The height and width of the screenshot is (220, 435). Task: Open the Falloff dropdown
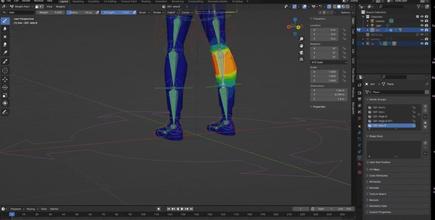[172, 12]
